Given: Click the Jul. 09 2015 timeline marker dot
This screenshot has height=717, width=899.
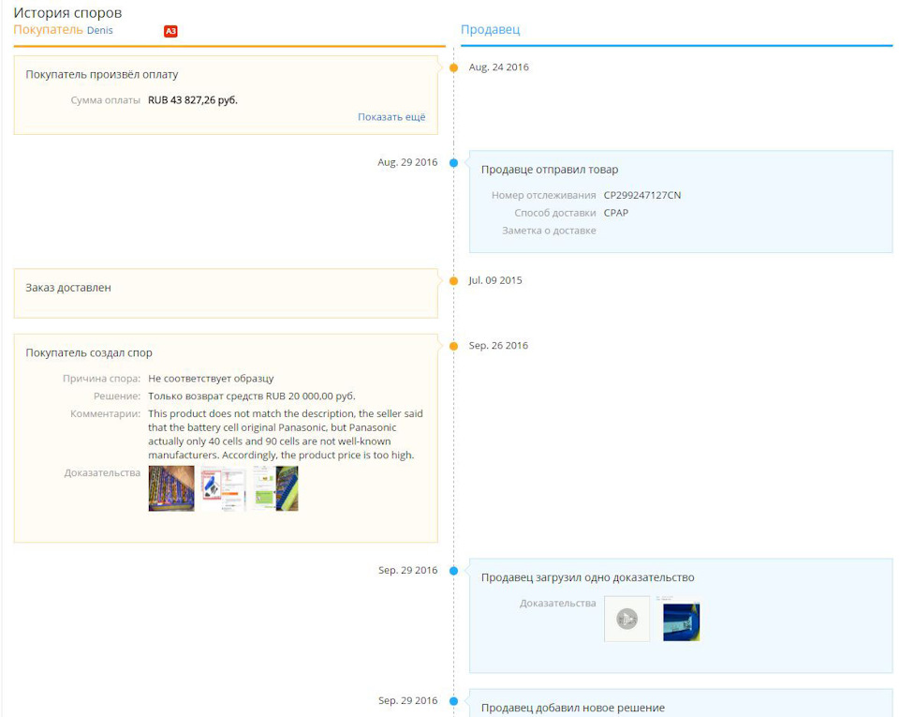Looking at the screenshot, I should point(453,281).
